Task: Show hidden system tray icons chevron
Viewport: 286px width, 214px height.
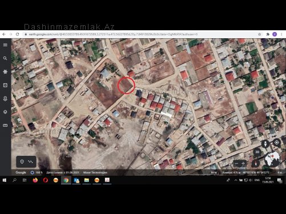Action: [236, 180]
